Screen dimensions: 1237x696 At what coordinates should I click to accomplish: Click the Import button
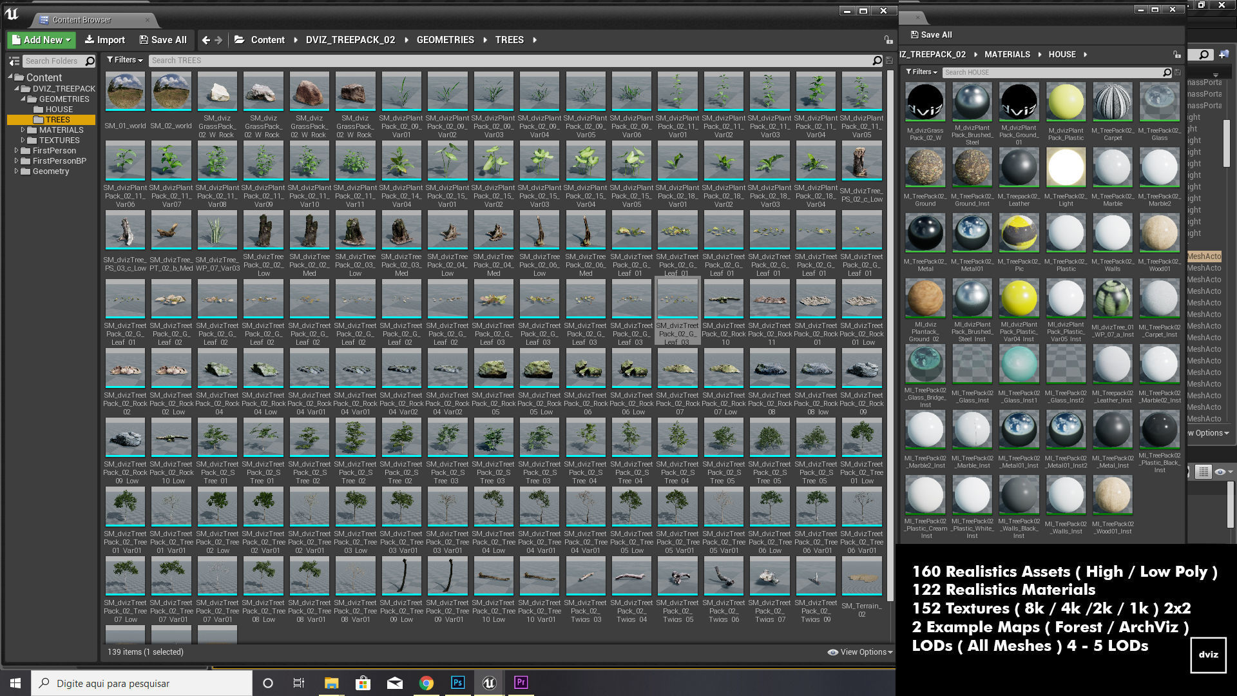(105, 40)
